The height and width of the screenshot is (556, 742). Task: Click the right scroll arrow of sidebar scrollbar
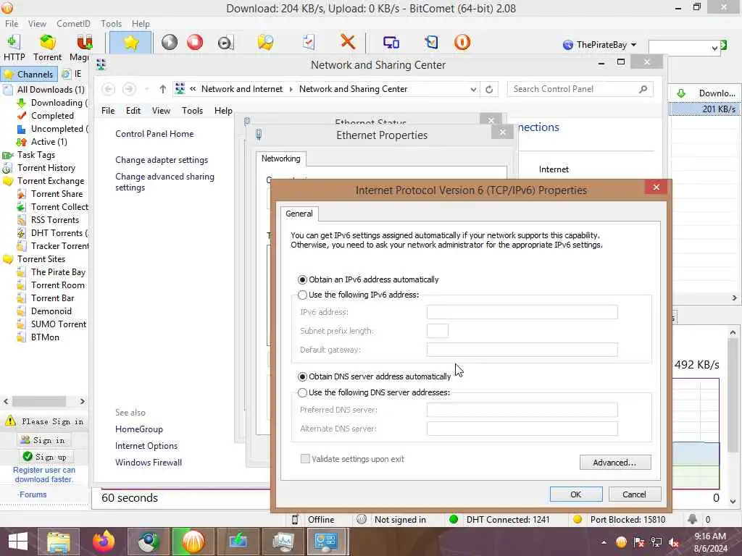[x=82, y=401]
